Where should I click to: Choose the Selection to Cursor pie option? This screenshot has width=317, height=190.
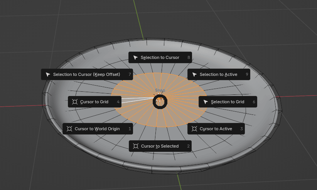tap(160, 57)
